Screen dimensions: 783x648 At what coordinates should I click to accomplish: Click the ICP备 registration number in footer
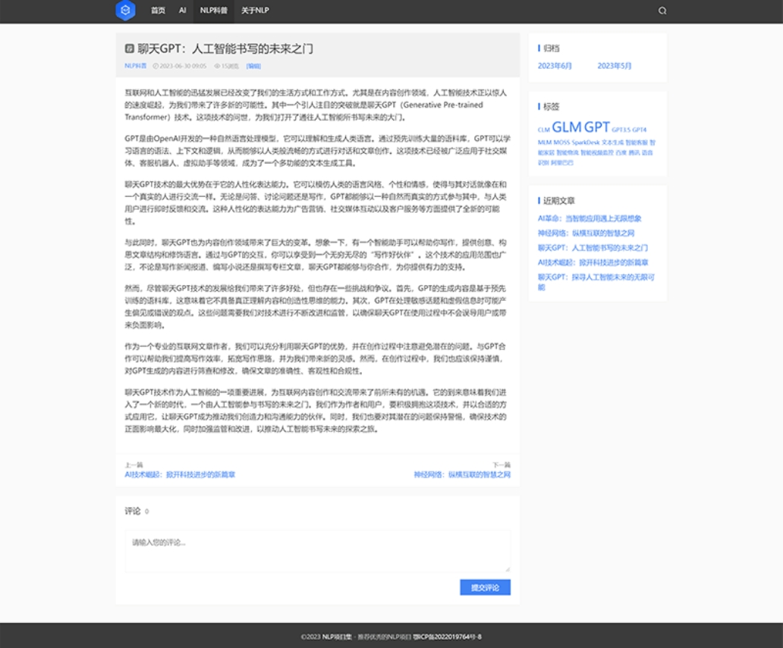tap(448, 637)
